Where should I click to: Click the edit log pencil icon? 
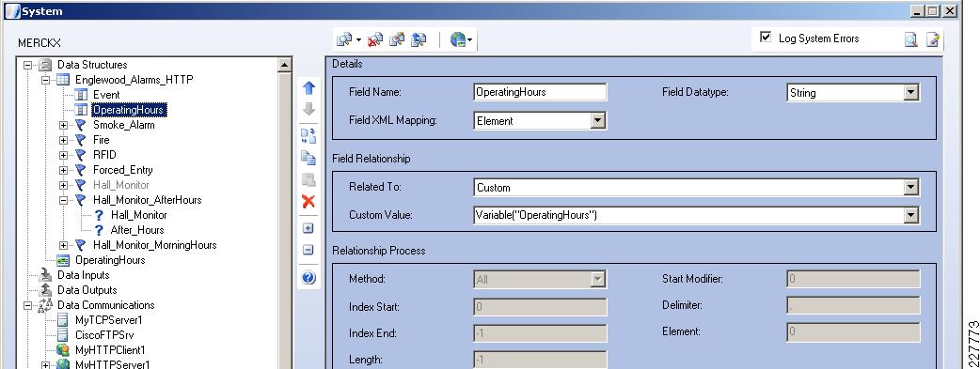[x=932, y=40]
